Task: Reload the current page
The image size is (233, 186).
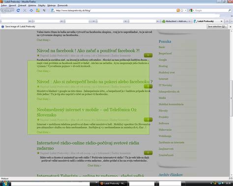Action: point(18,10)
